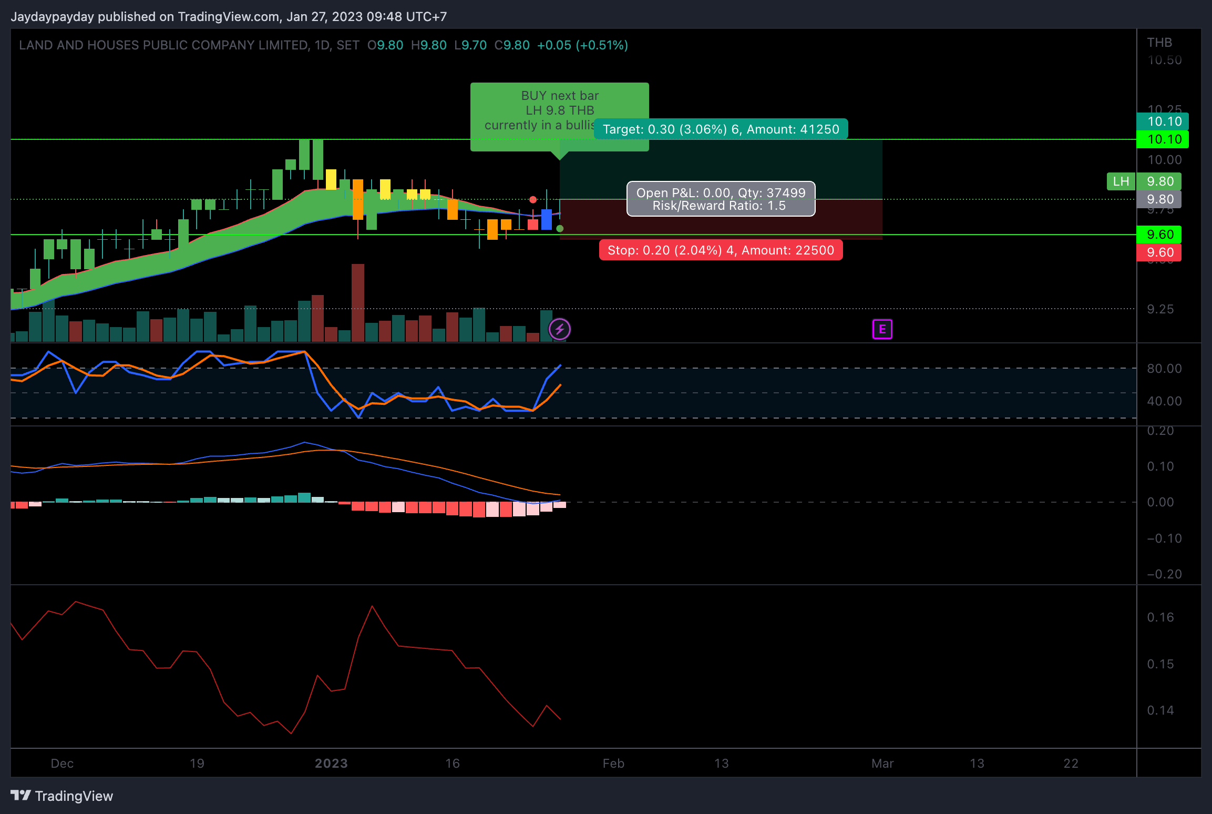Screen dimensions: 1212x814
Task: Click the red dot above the candle
Action: (x=533, y=199)
